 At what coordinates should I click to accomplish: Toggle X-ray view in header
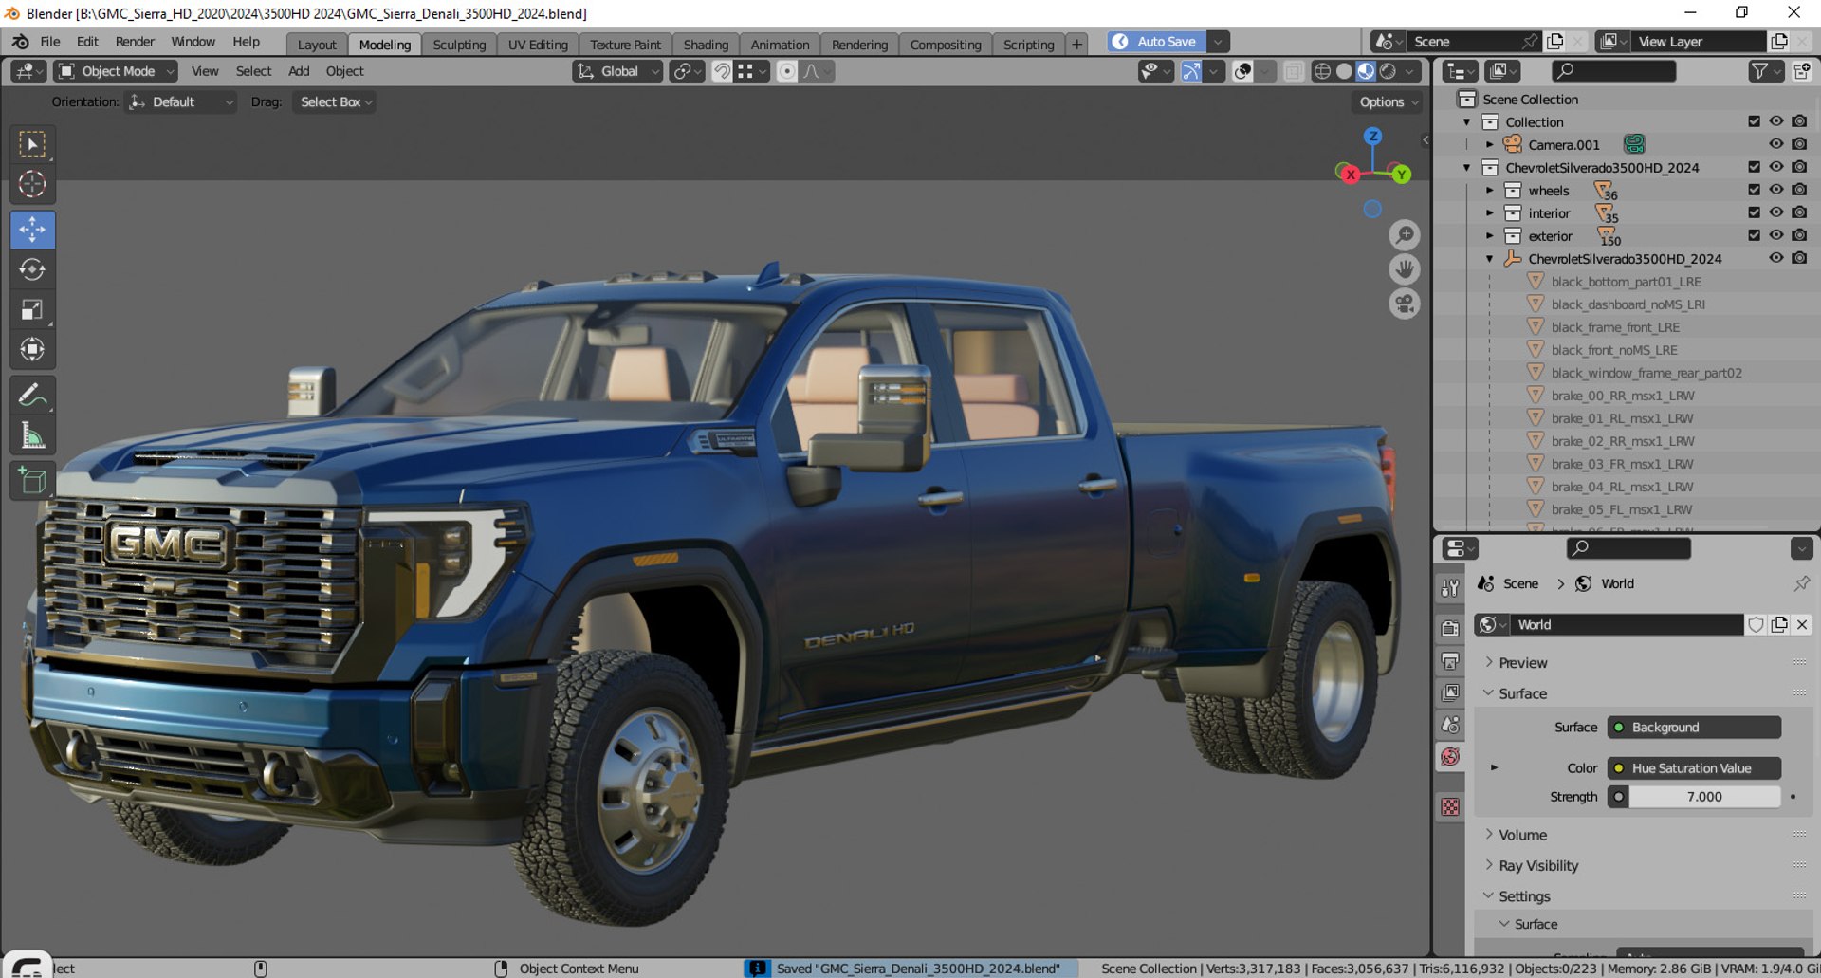1294,71
